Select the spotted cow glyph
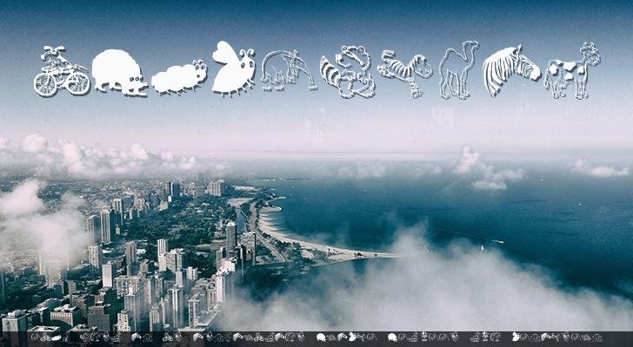Viewport: 633px width, 347px height. point(572,71)
